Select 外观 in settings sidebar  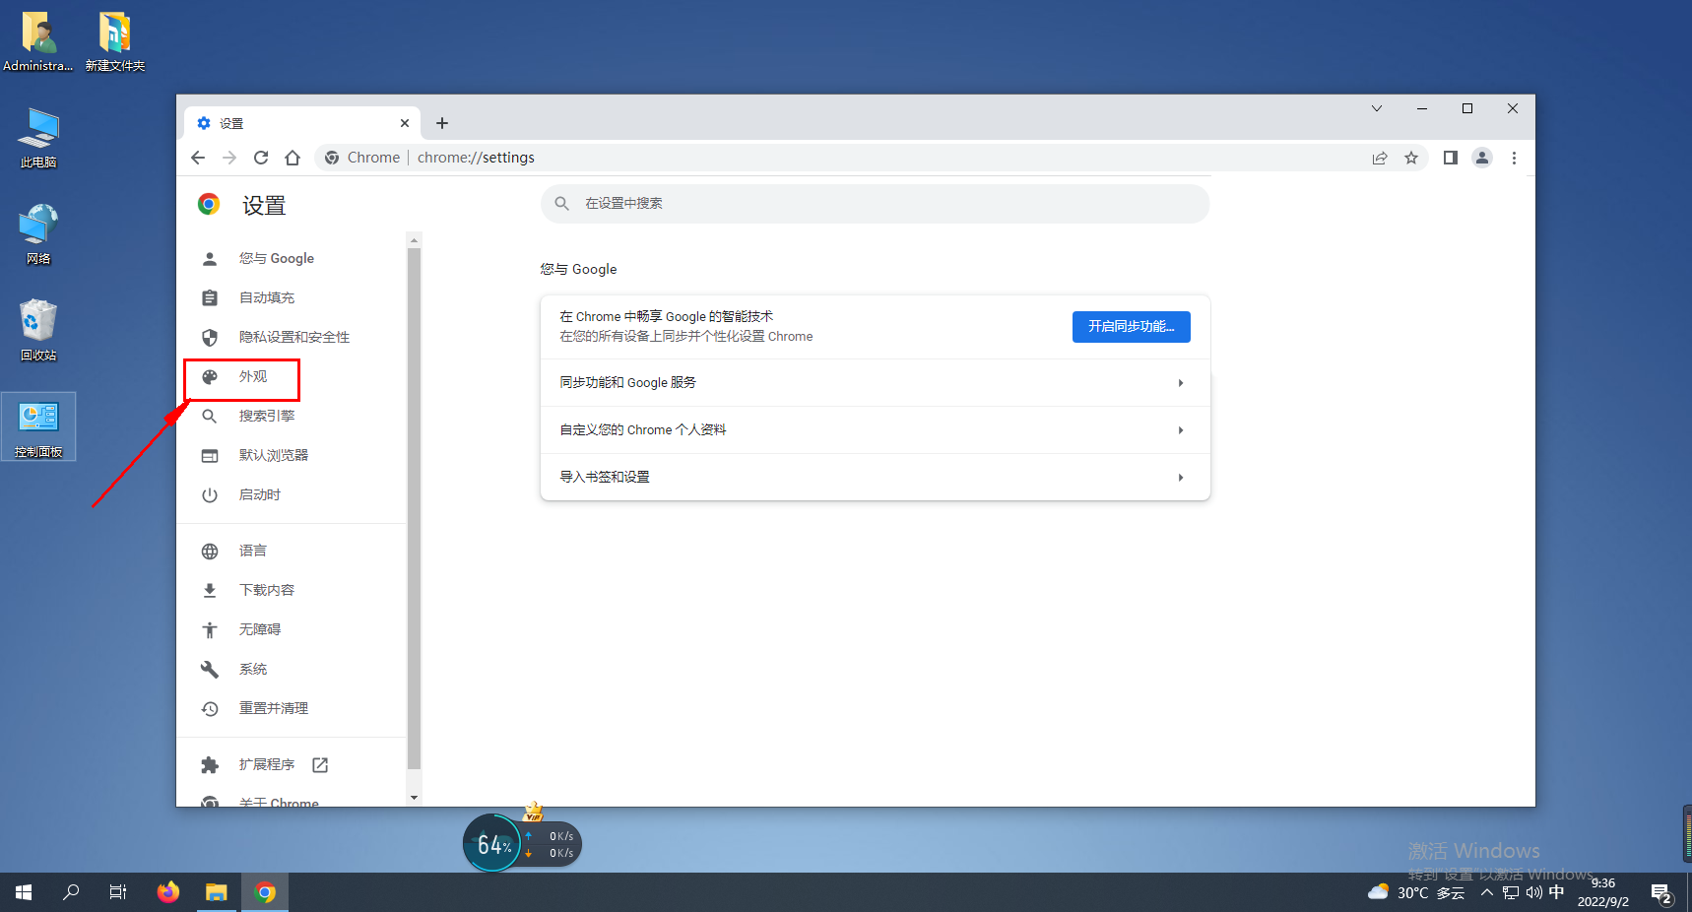tap(253, 377)
